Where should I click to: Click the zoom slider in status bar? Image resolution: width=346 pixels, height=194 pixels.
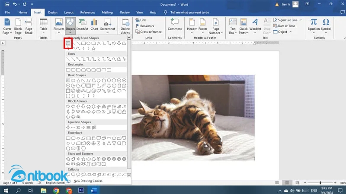coord(320,183)
